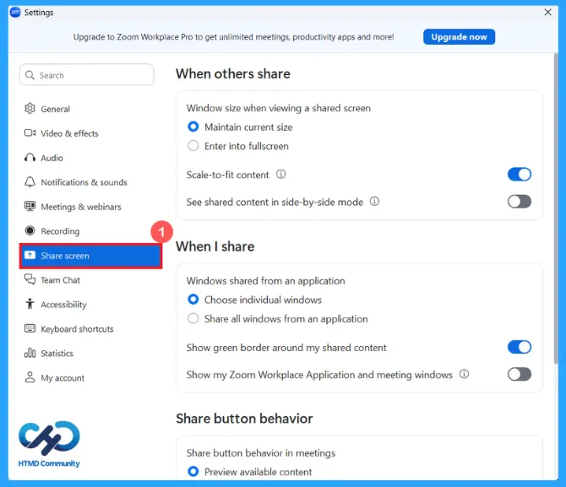Click info icon next to Zoom Workplace Application windows
The image size is (566, 487).
tap(465, 375)
